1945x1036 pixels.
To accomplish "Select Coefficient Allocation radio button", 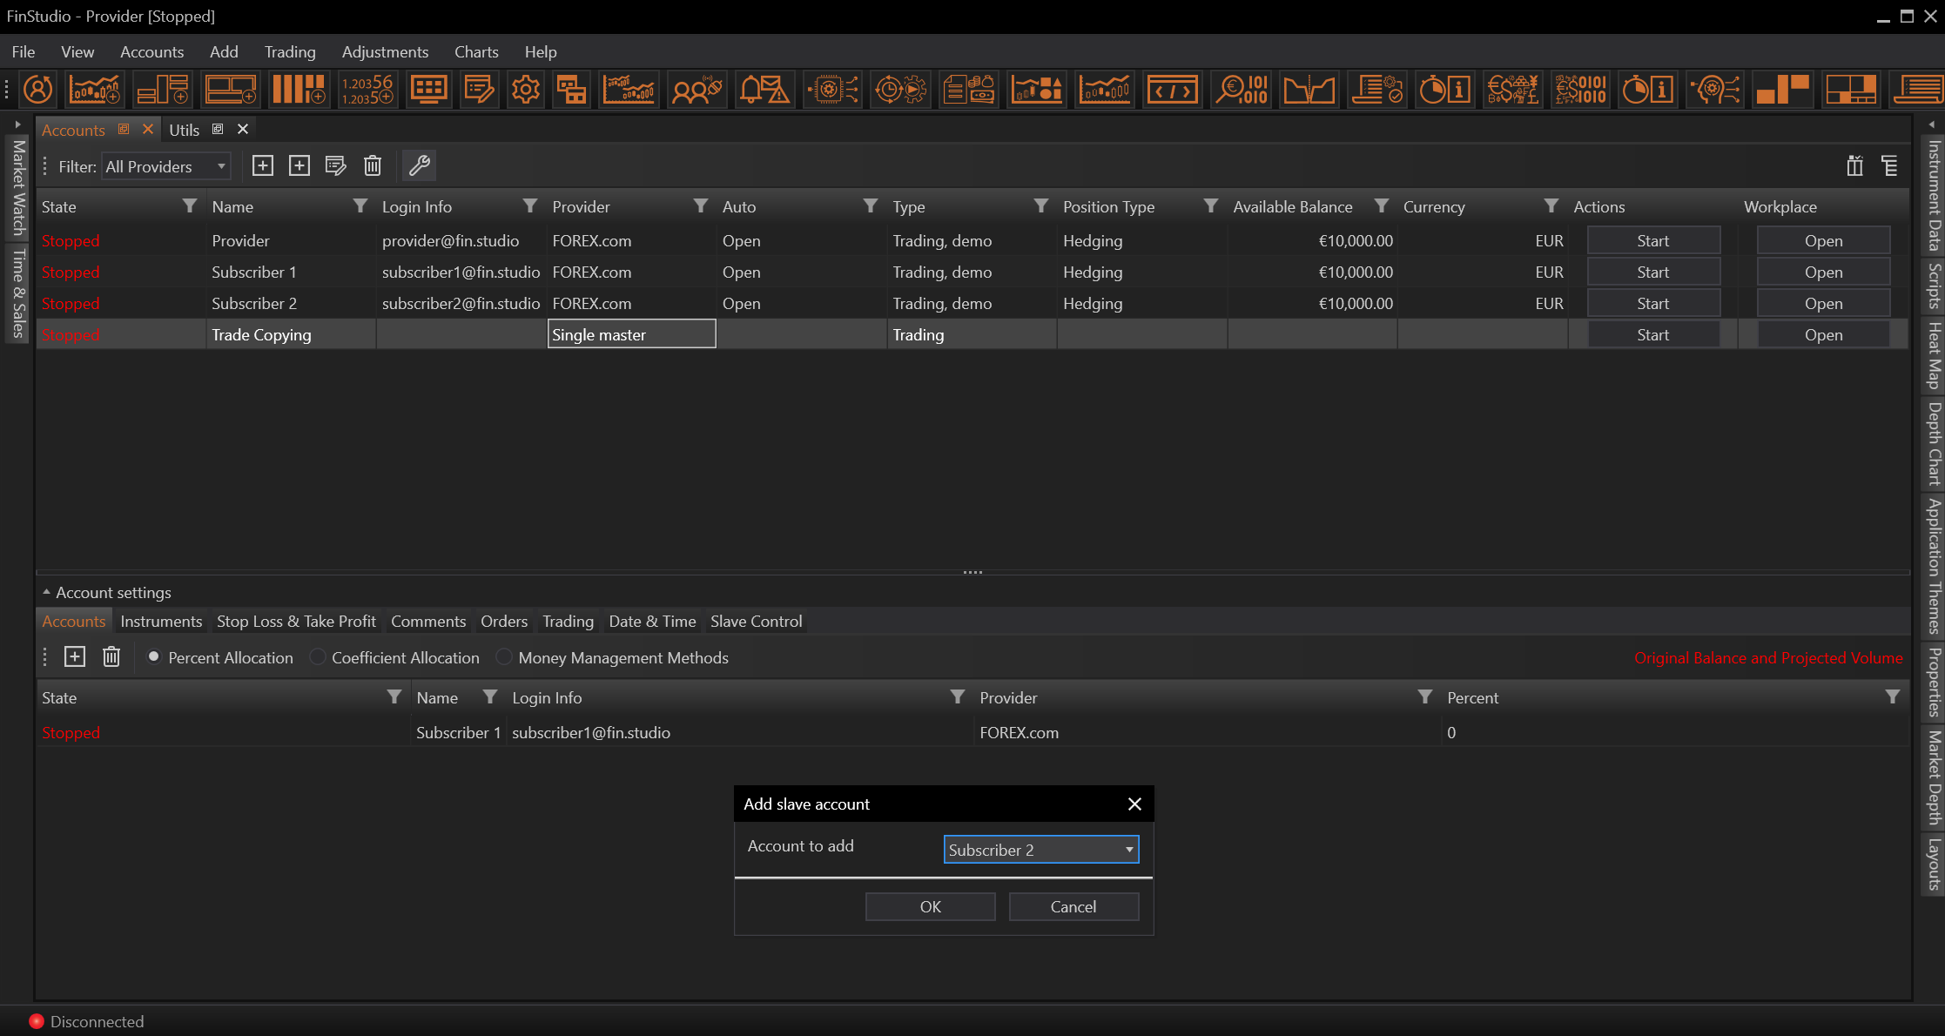I will (x=318, y=657).
